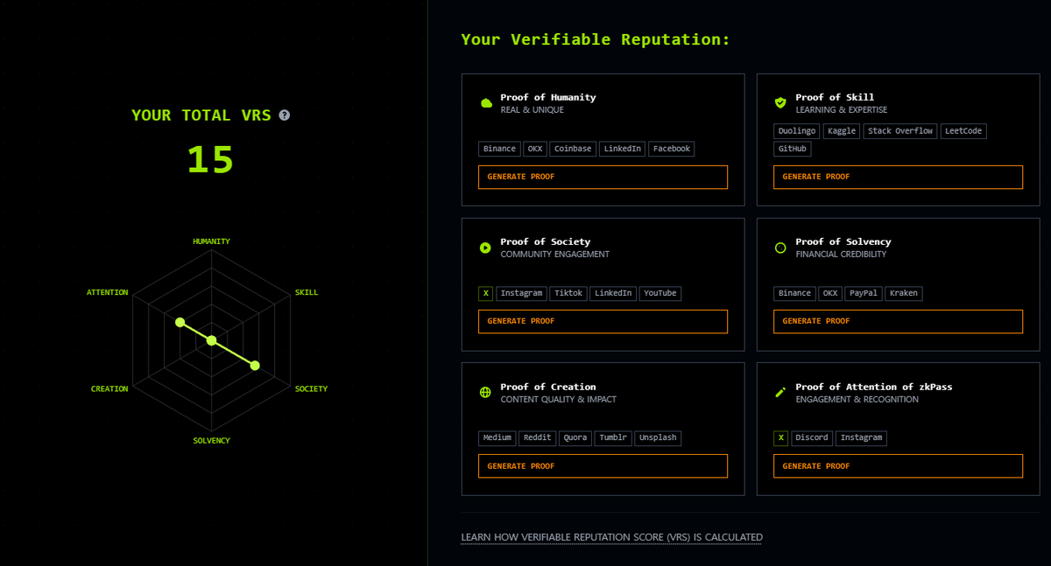Click the help icon beside YOUR TOTAL VRS
1051x566 pixels.
284,115
